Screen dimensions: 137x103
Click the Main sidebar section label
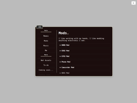pos(46,31)
